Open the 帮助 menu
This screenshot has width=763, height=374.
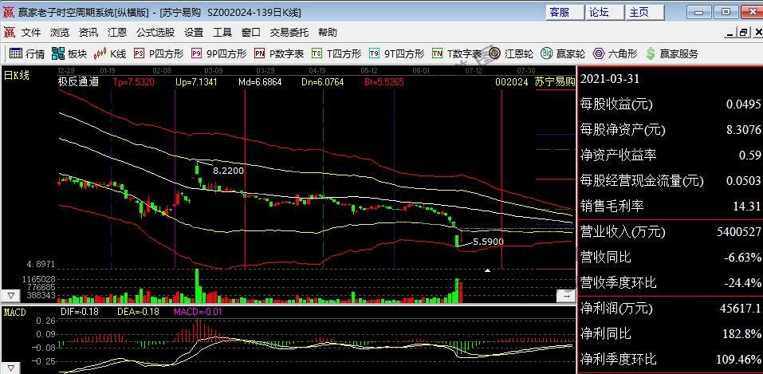[x=328, y=33]
